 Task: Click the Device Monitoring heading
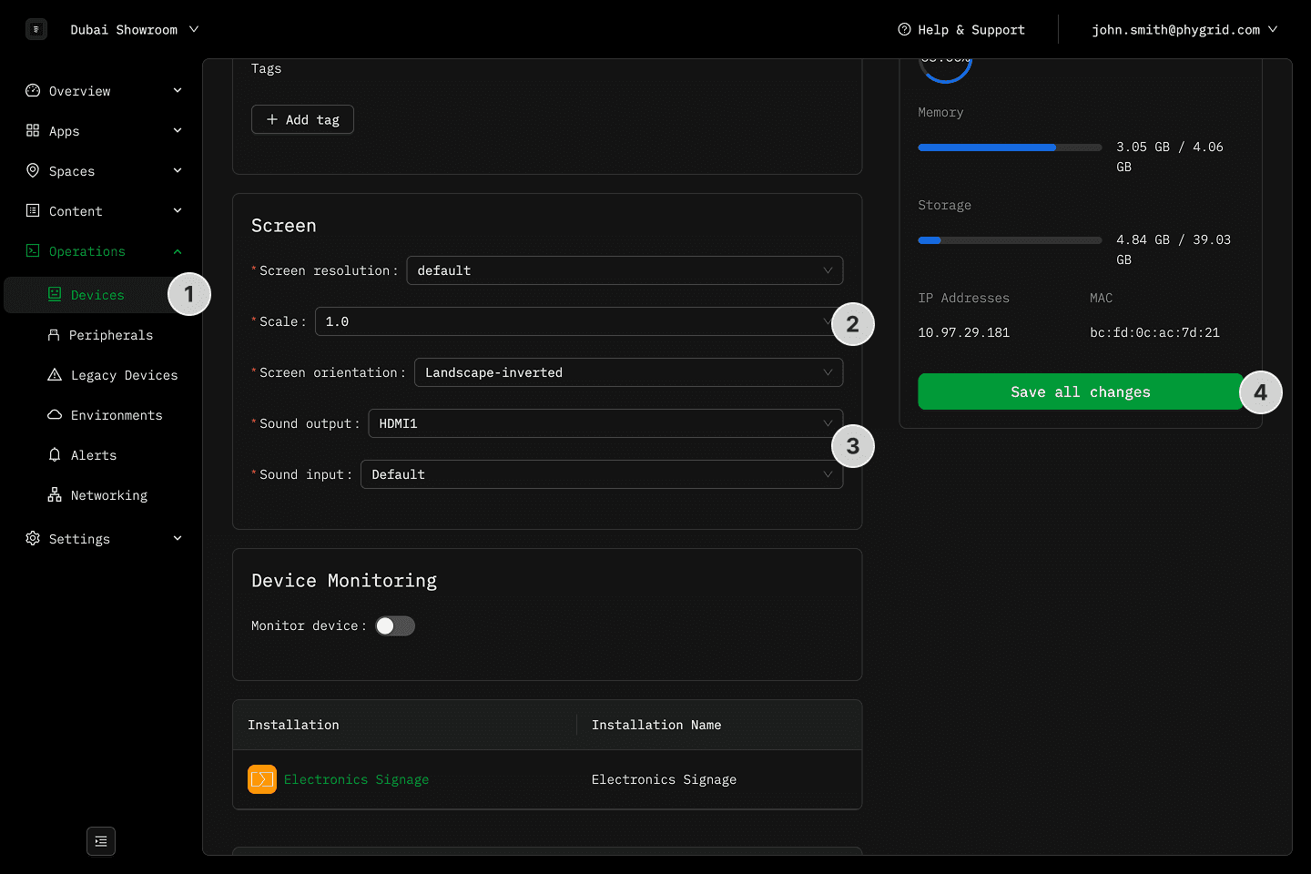click(x=344, y=580)
